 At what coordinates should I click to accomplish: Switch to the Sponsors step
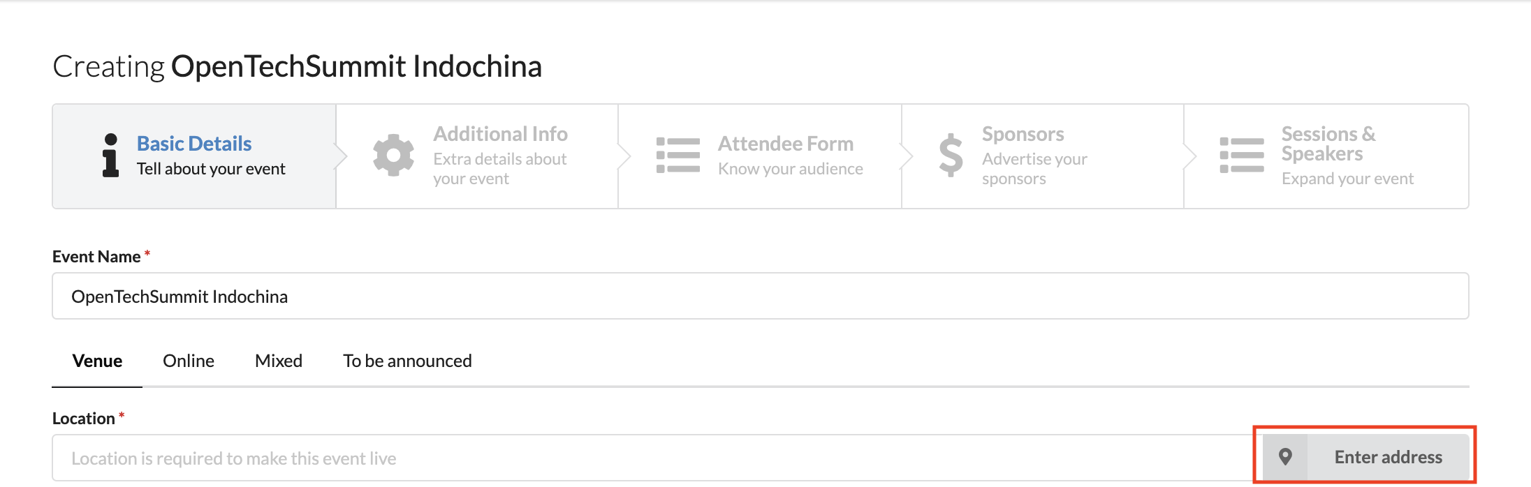(1043, 156)
